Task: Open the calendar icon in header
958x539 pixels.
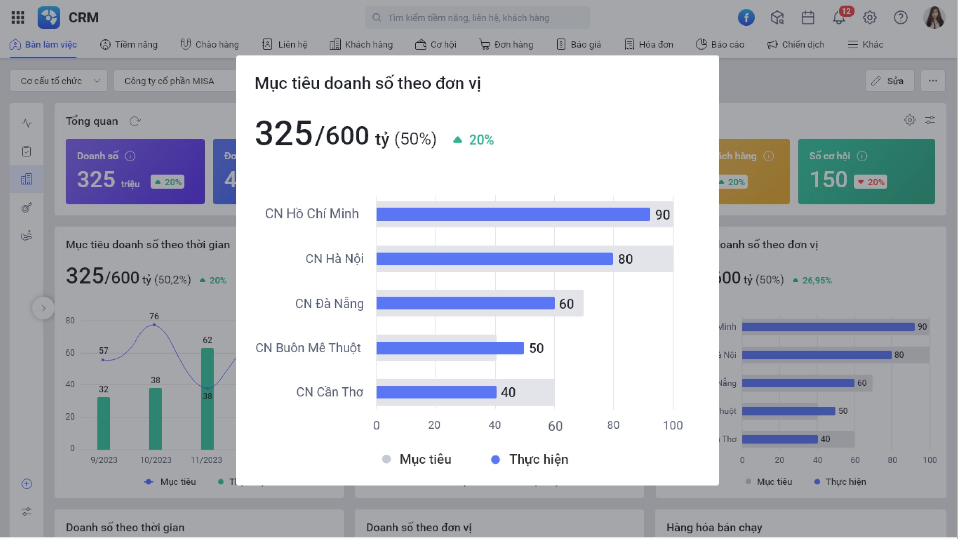Action: 808,18
